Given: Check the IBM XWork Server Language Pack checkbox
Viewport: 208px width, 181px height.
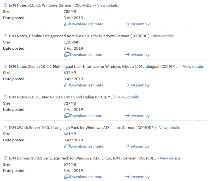Looking at the screenshot, I should tap(6, 127).
